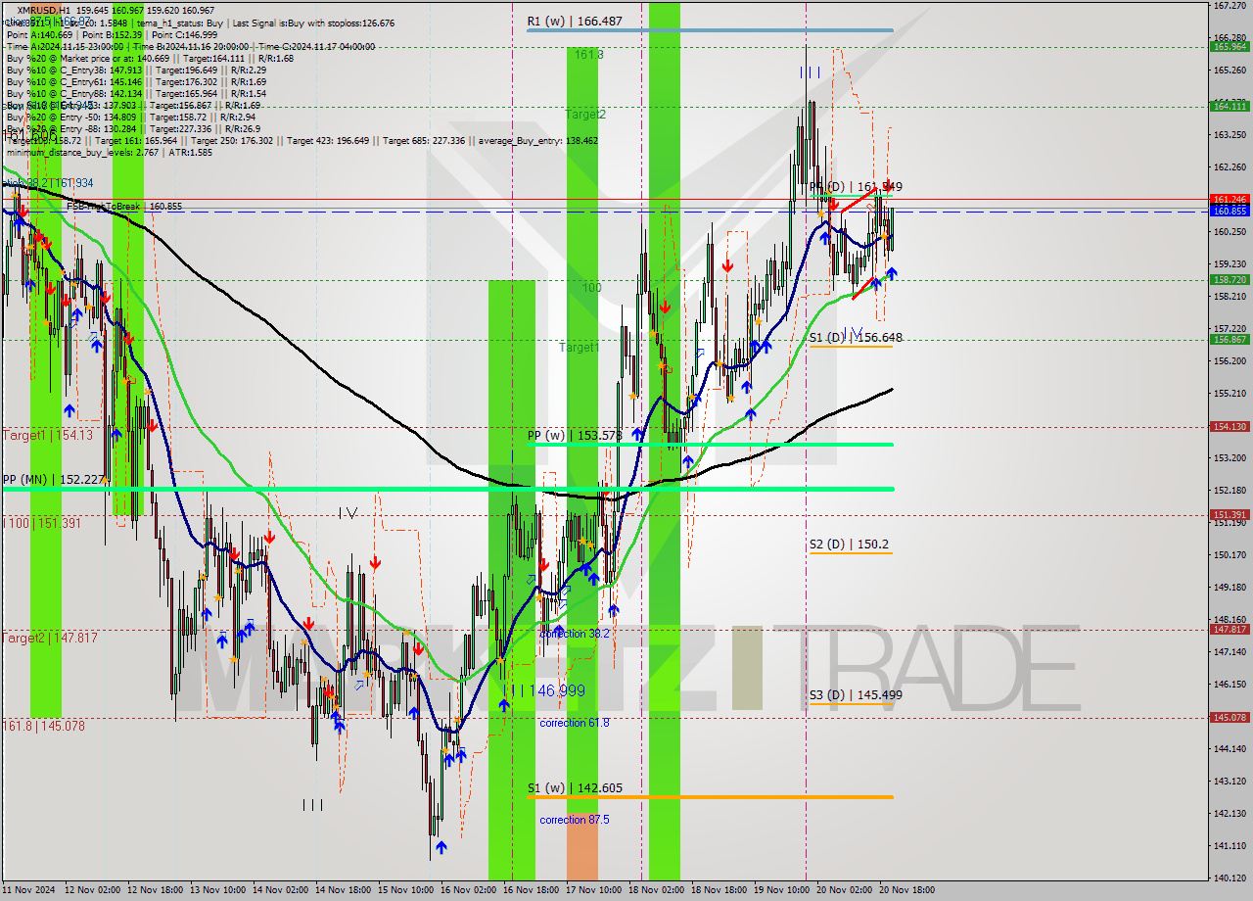Click the 158.720 green price tag on axis
This screenshot has height=901, width=1253.
(x=1230, y=279)
